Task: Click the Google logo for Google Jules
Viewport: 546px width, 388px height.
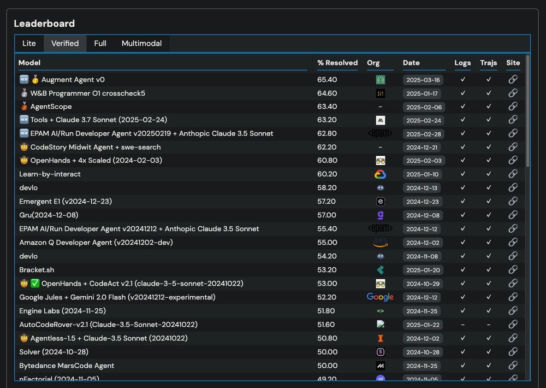Action: (x=380, y=297)
